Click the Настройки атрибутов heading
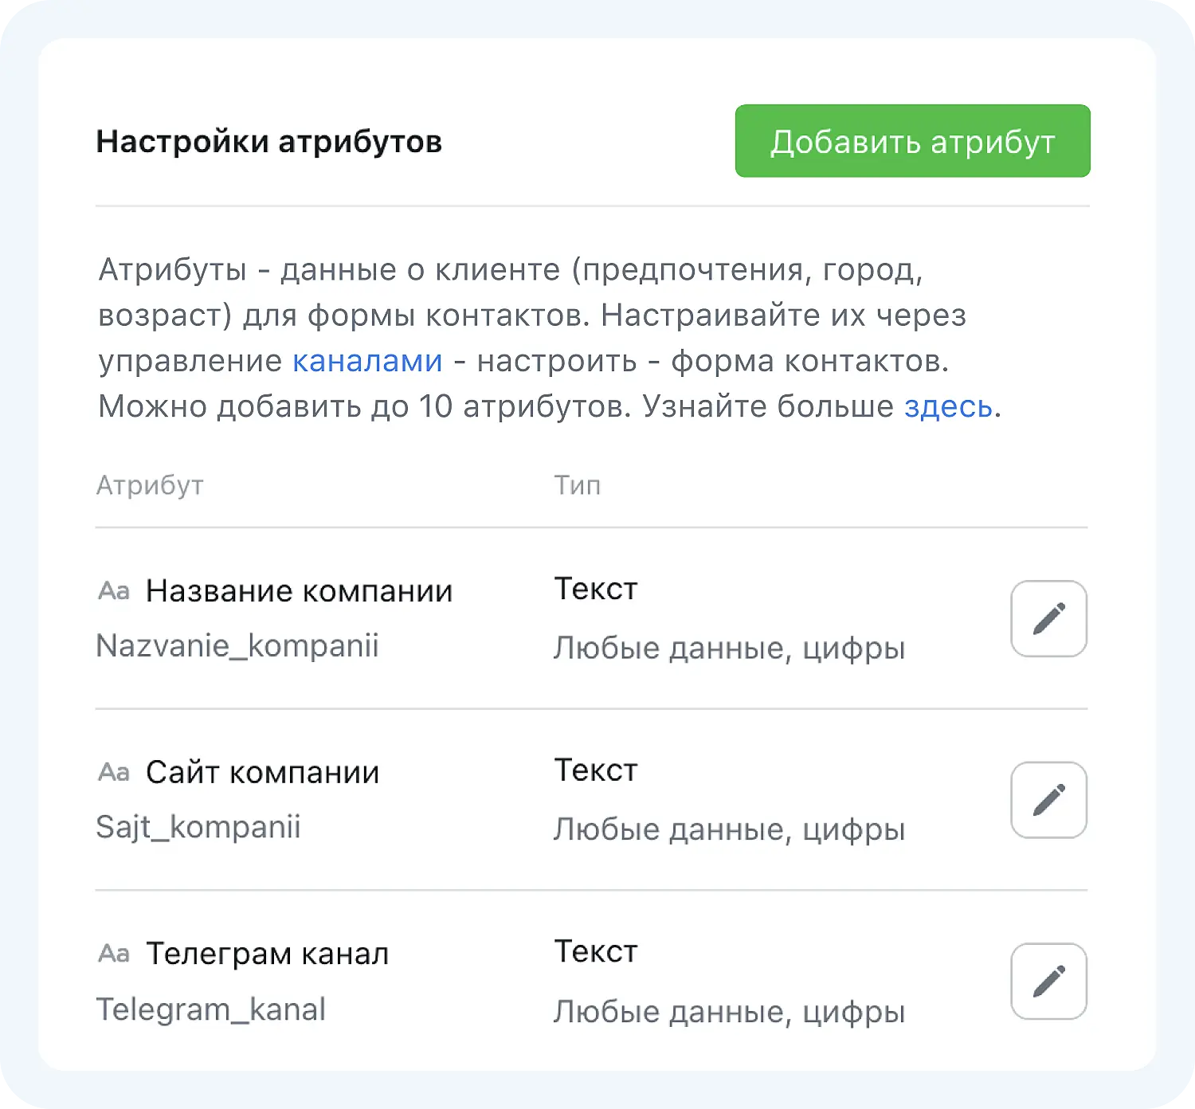The width and height of the screenshot is (1195, 1109). pos(268,142)
